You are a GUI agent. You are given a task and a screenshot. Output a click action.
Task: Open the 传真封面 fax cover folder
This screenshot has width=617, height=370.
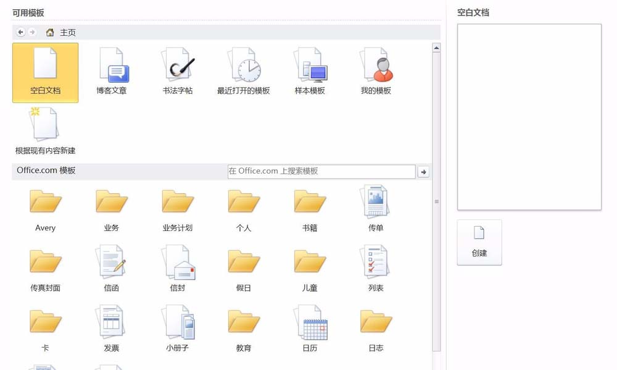pyautogui.click(x=45, y=271)
